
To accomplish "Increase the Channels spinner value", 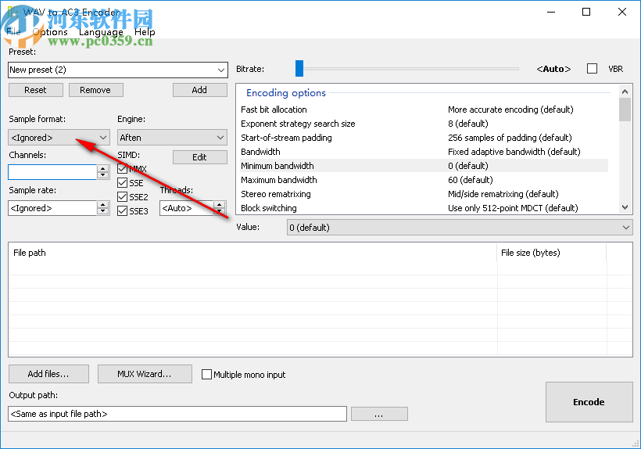I will tap(103, 168).
